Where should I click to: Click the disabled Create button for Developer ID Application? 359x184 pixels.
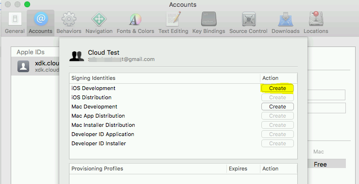pyautogui.click(x=277, y=134)
